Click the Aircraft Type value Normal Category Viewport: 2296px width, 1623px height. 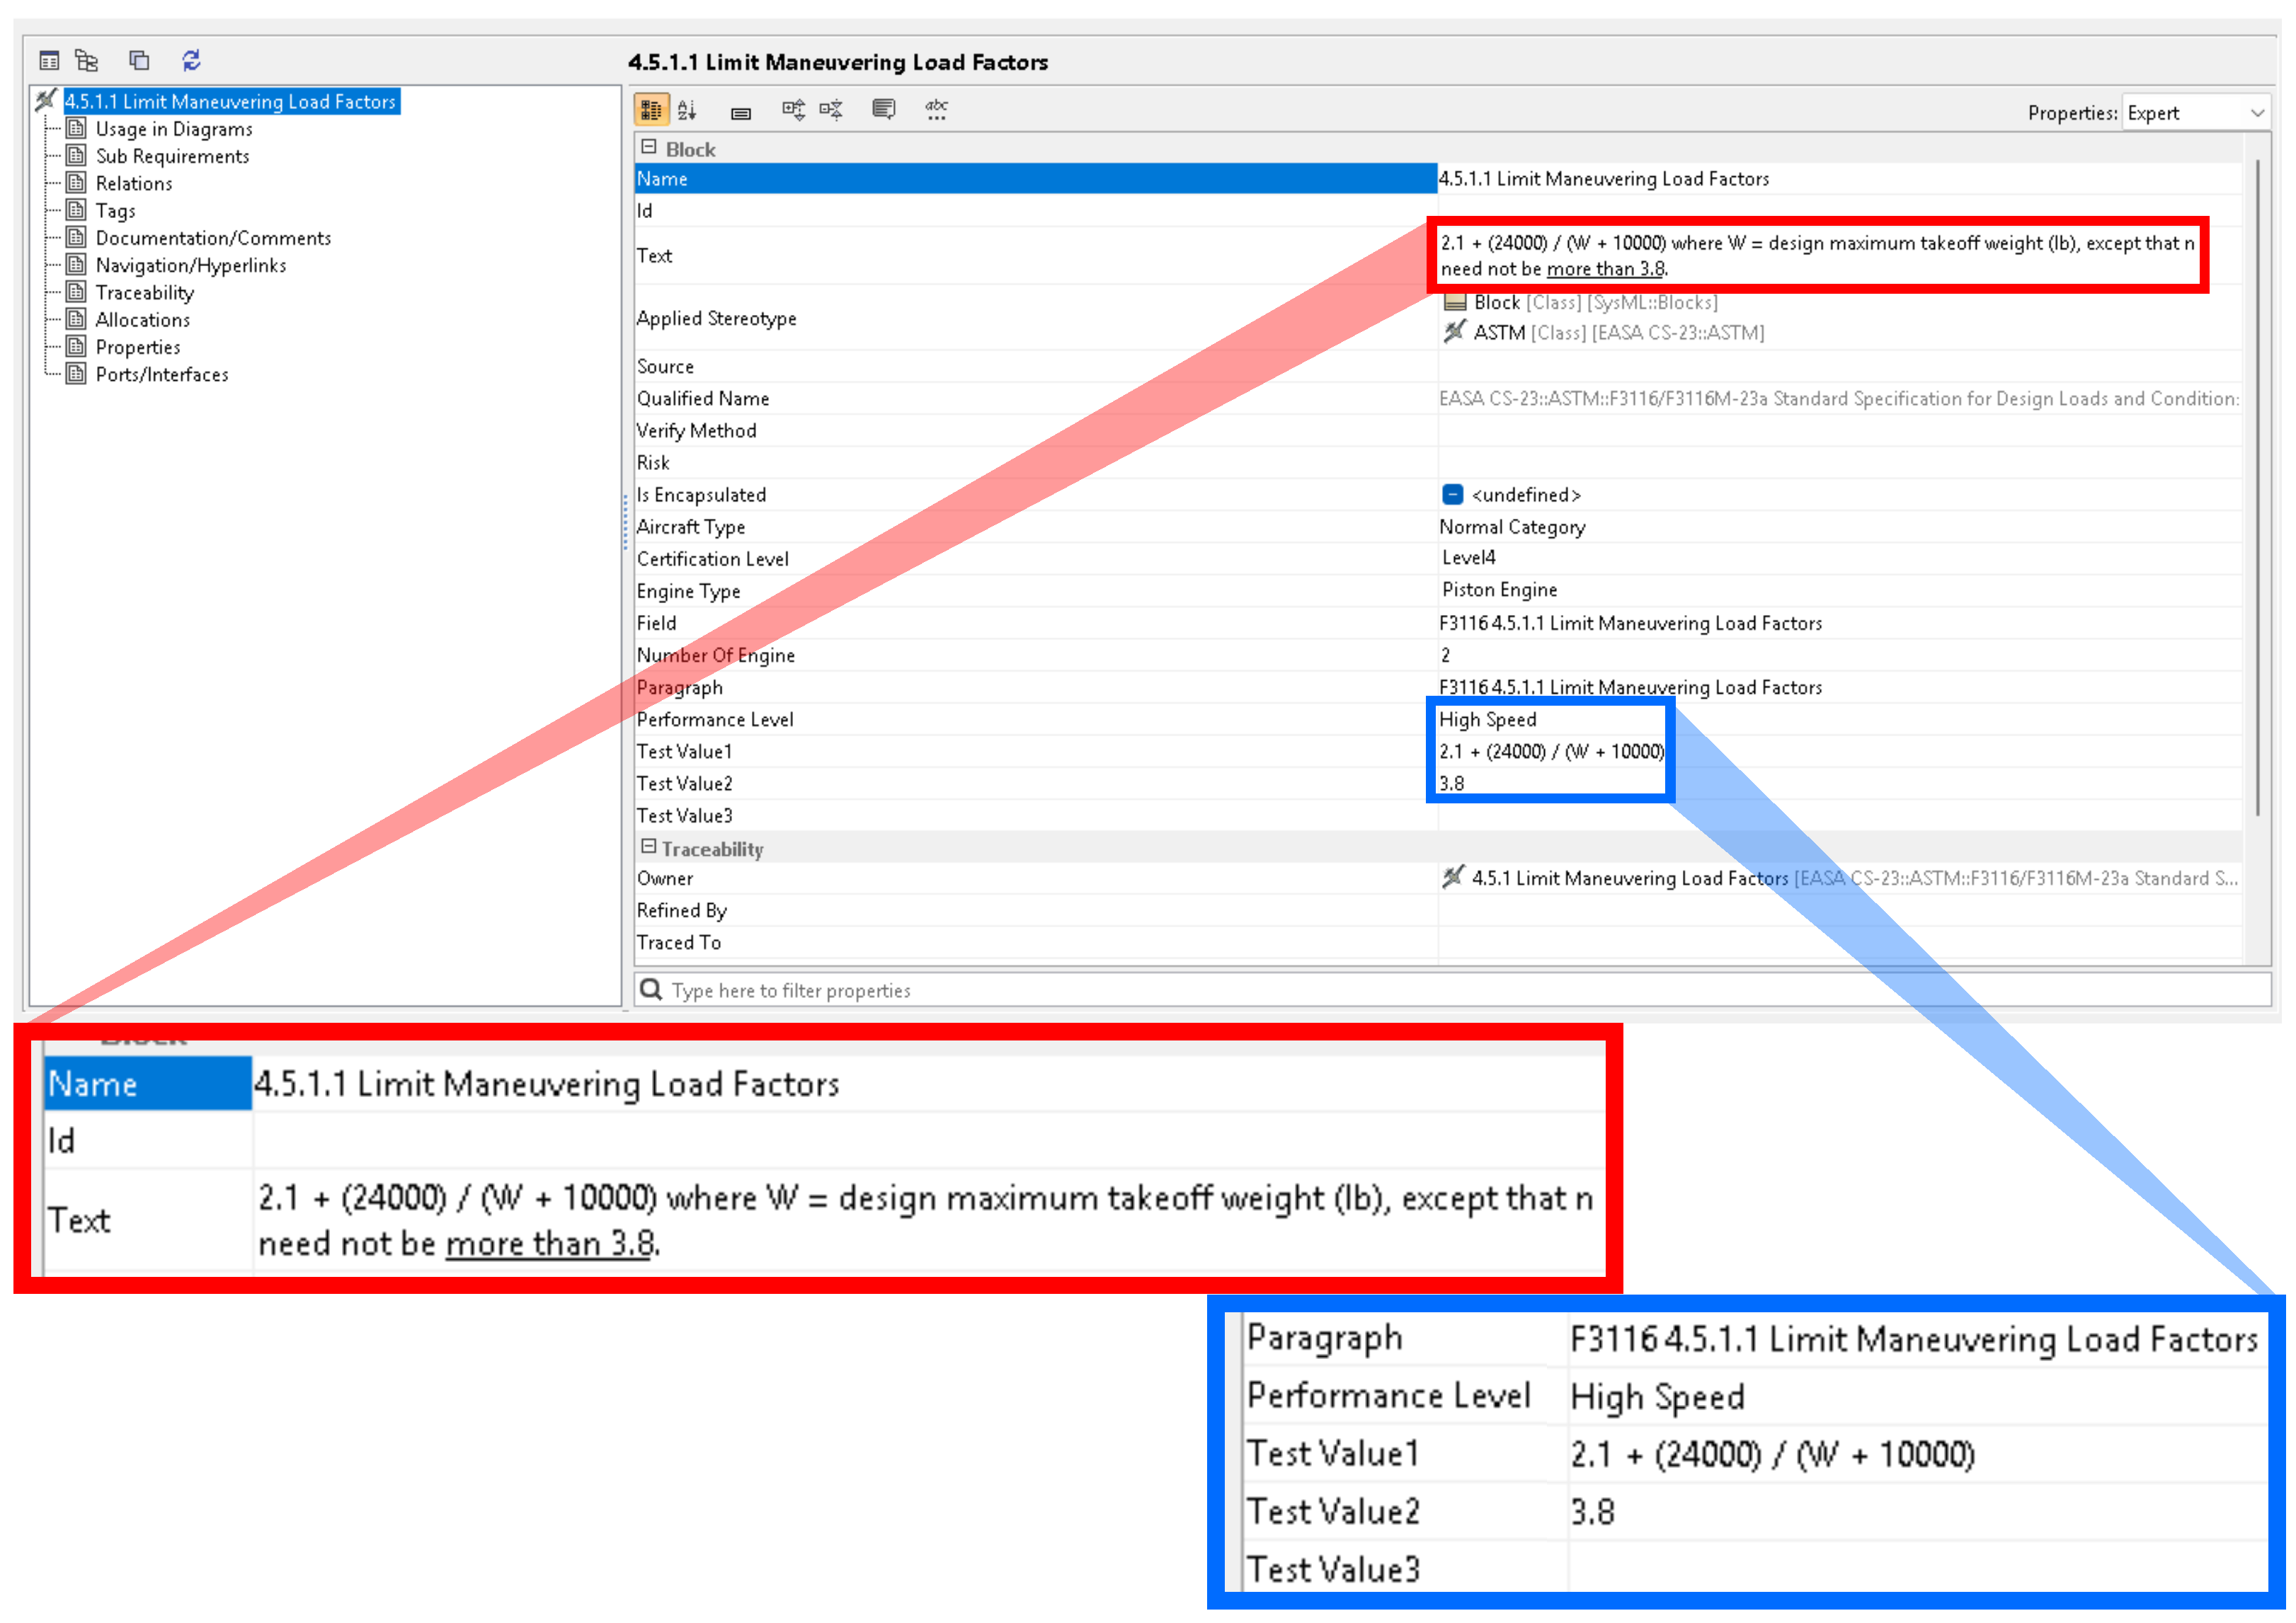1512,527
